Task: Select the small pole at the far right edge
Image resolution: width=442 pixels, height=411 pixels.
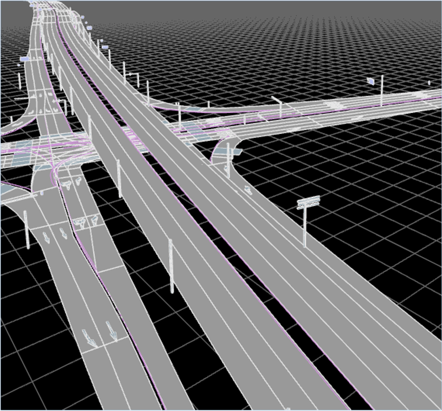Action: tap(429, 84)
